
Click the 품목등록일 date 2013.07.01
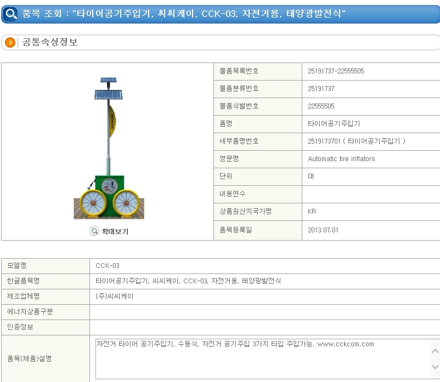[x=323, y=230]
